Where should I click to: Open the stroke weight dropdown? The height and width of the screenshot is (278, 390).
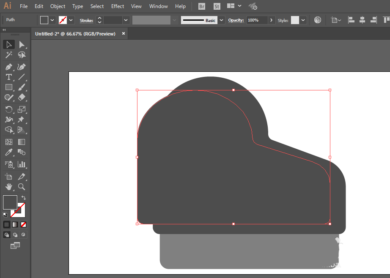click(x=126, y=20)
